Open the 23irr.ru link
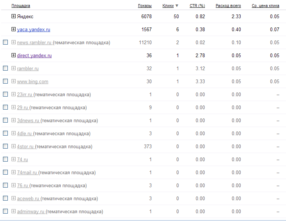The height and width of the screenshot is (221, 286). coord(25,95)
